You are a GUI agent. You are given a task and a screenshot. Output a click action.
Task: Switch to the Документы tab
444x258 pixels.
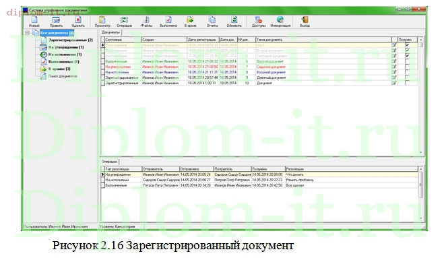pos(110,32)
